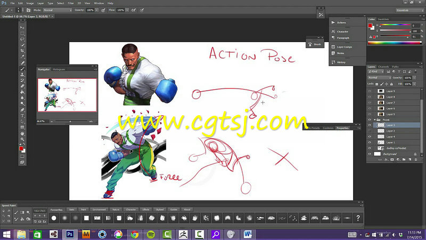Toggle lock all padlock in Layers

[x=391, y=84]
